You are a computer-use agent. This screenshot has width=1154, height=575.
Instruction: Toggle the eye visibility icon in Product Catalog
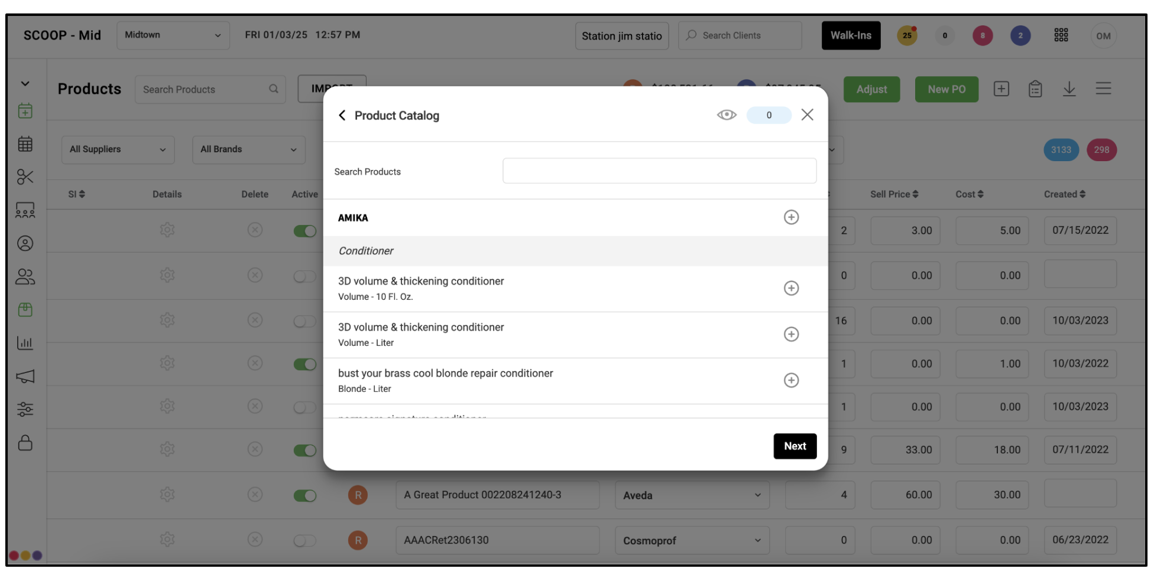tap(727, 115)
